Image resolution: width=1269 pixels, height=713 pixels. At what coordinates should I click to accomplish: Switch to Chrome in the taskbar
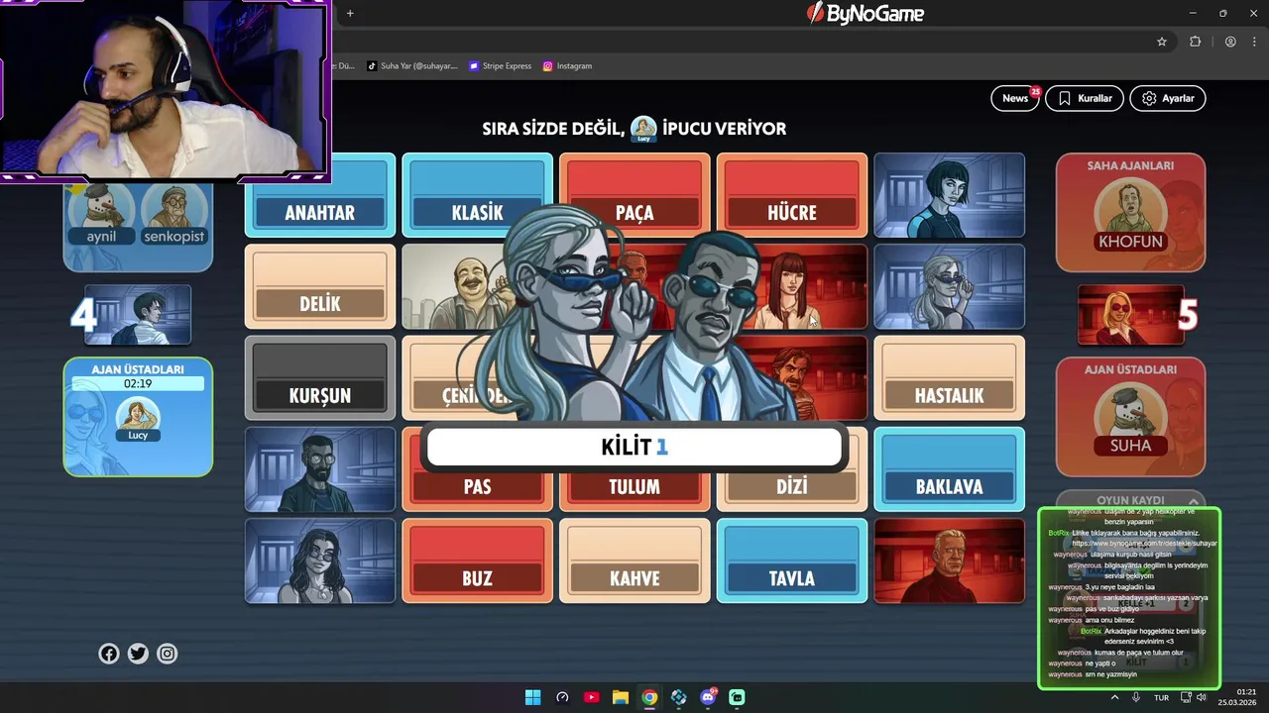[x=649, y=697]
